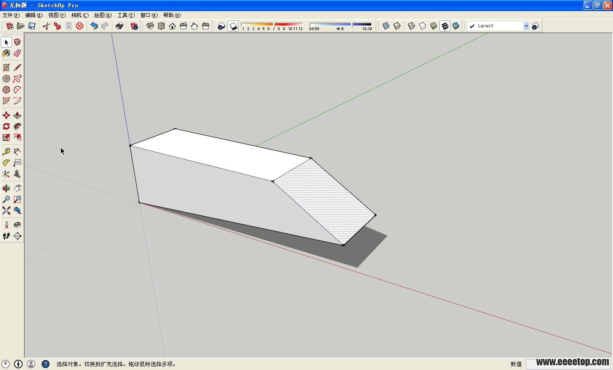The width and height of the screenshot is (613, 370).
Task: Switch to Front standard view
Action: [172, 26]
